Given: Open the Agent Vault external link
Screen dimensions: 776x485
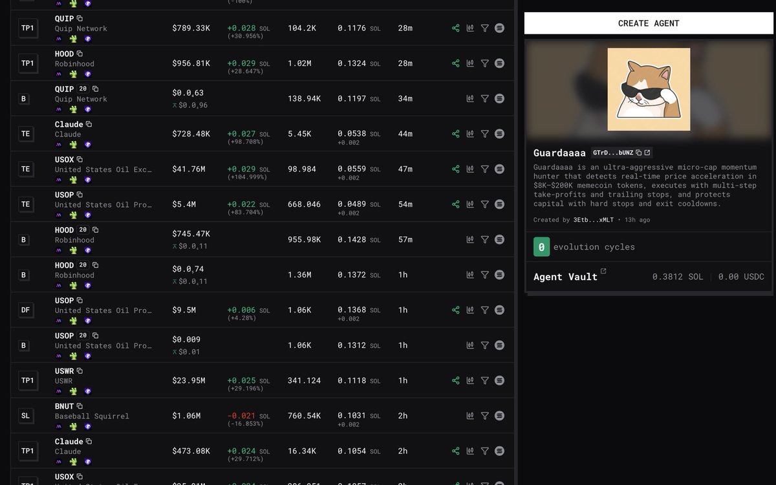Looking at the screenshot, I should point(603,272).
